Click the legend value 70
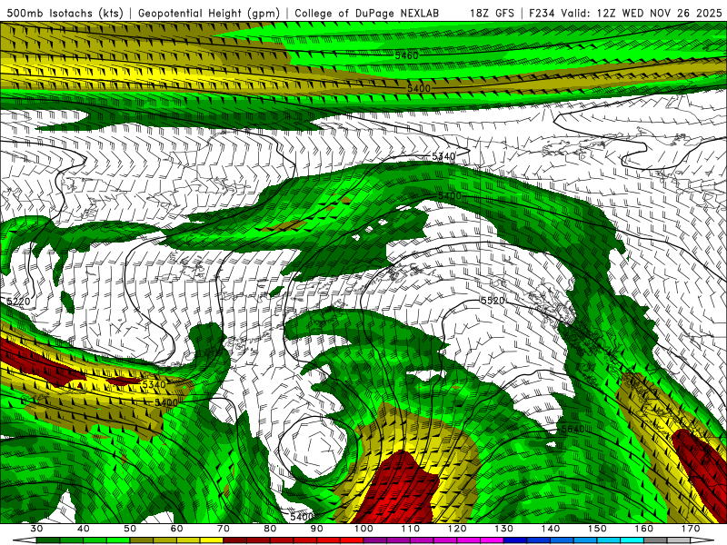Screen dimensions: 727x545 coord(223,529)
